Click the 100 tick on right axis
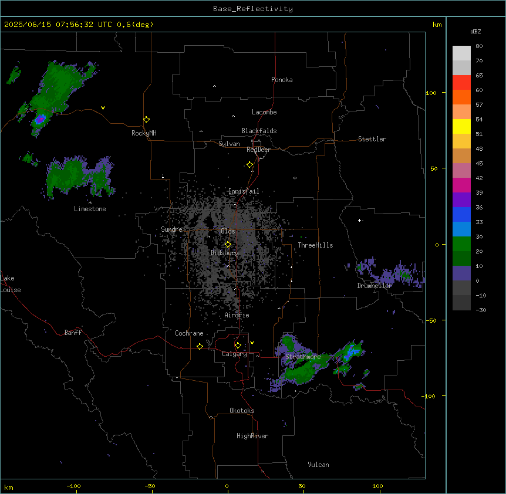The image size is (506, 494). [x=431, y=93]
